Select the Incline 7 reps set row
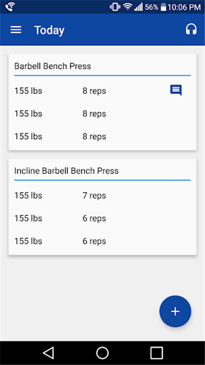The height and width of the screenshot is (365, 205). 102,196
